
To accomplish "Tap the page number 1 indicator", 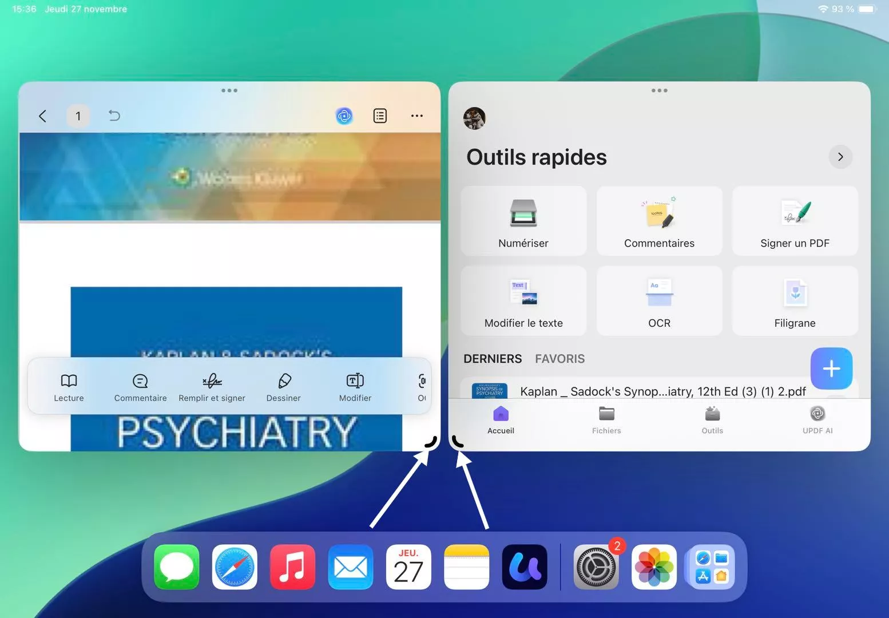I will point(78,116).
